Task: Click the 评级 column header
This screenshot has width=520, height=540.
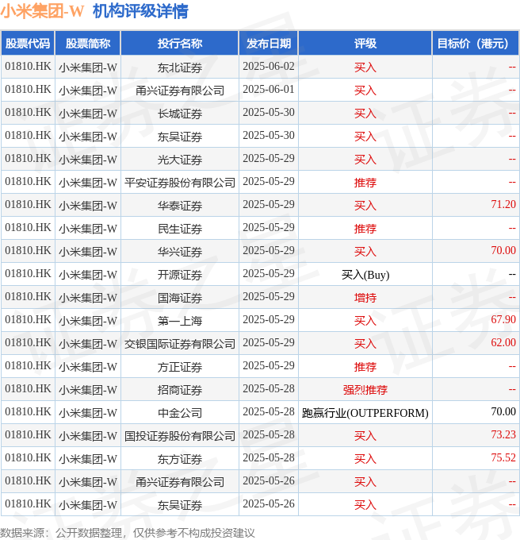Action: [x=365, y=44]
